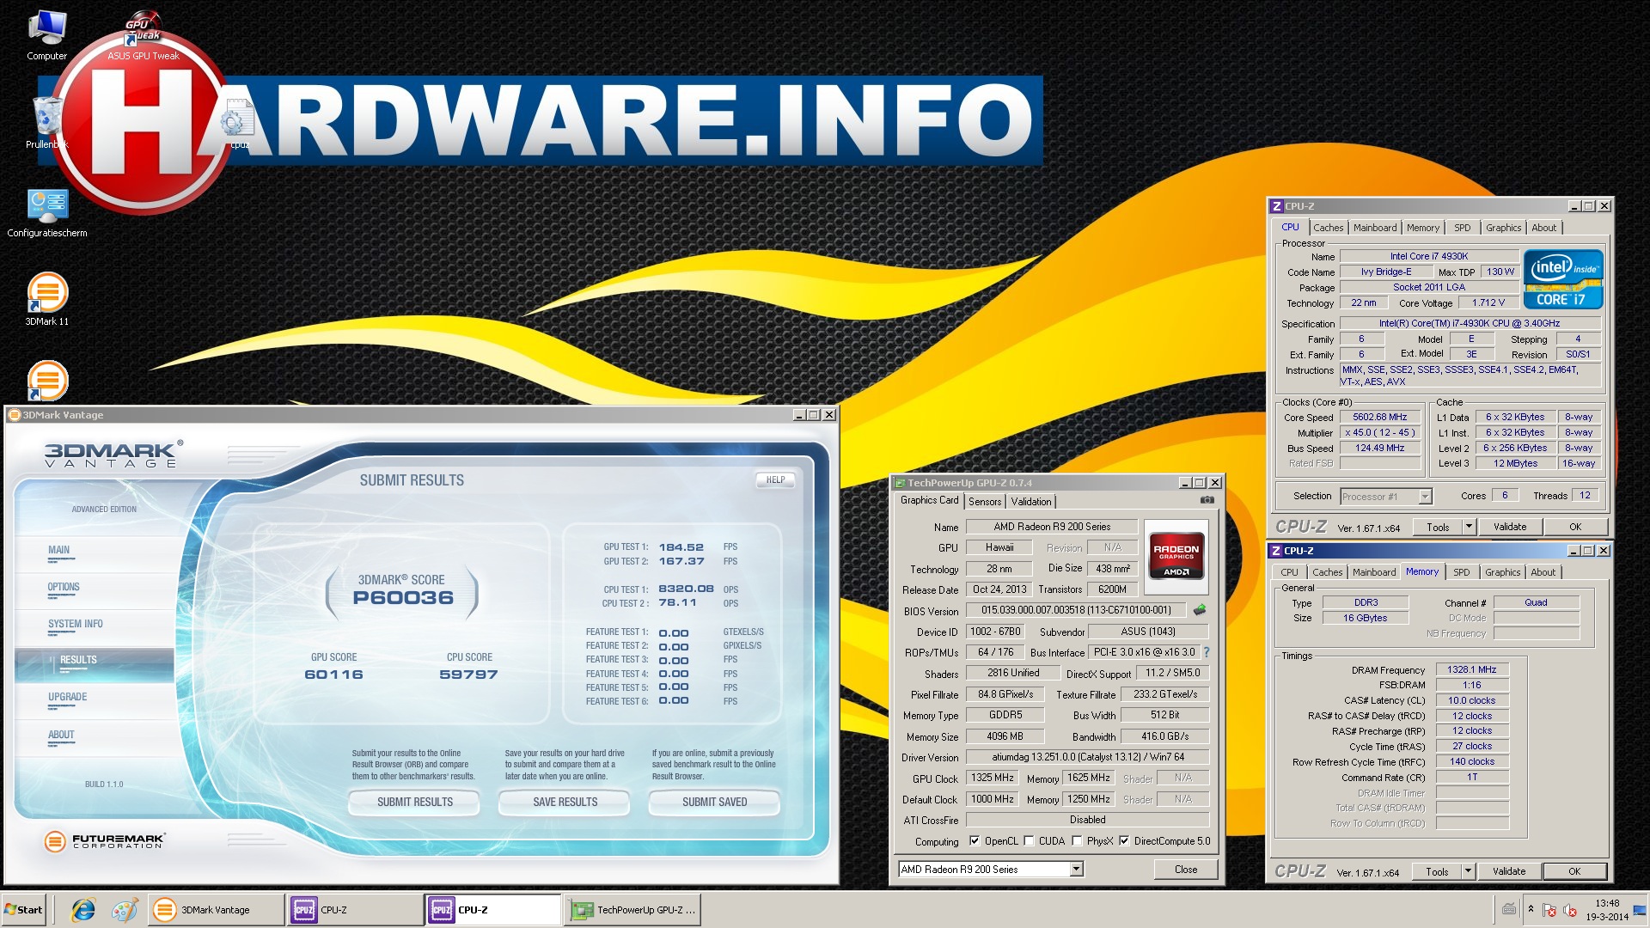Open the CPU tab in lower CPU-Z

tap(1289, 572)
